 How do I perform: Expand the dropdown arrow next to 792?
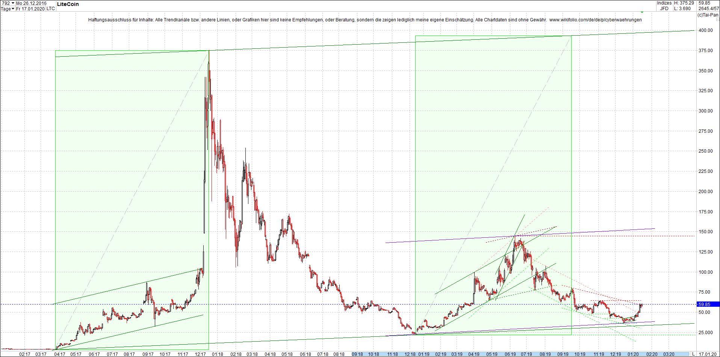pyautogui.click(x=13, y=3)
